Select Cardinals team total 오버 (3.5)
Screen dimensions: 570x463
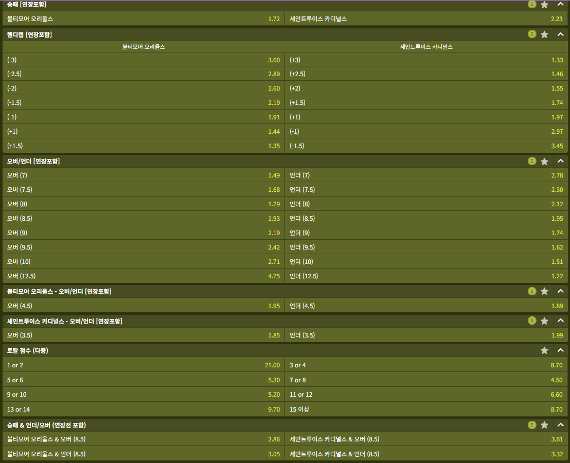tap(144, 335)
